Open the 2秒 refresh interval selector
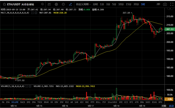This screenshot has height=108, width=175. 158,4
